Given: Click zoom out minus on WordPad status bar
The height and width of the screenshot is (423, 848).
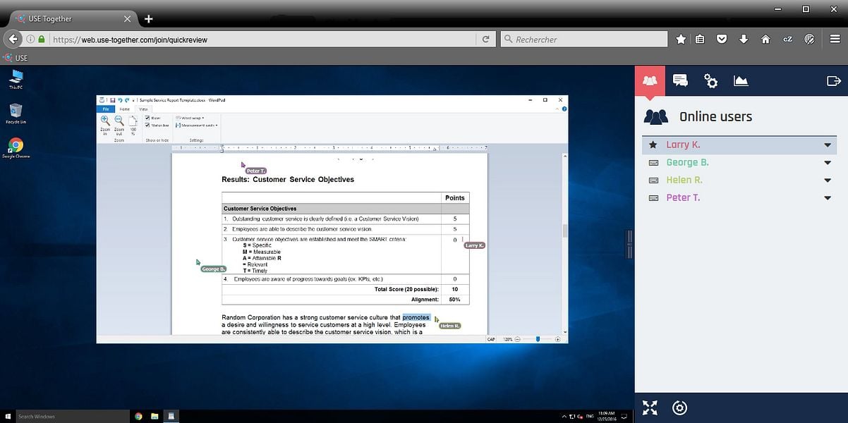Looking at the screenshot, I should [x=517, y=339].
